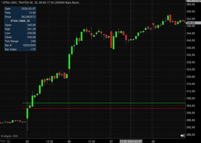This screenshot has height=143, width=201.
Task: Click the 08 date label on time axis
Action: click(x=153, y=141)
